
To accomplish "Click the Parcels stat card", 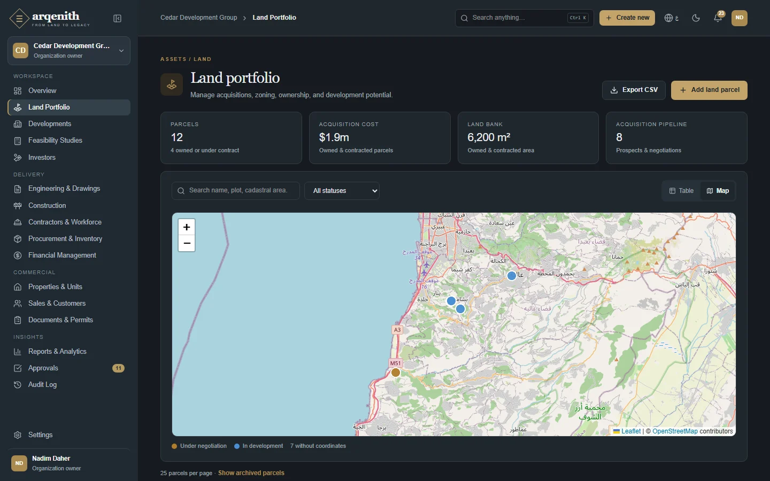I will click(x=231, y=138).
